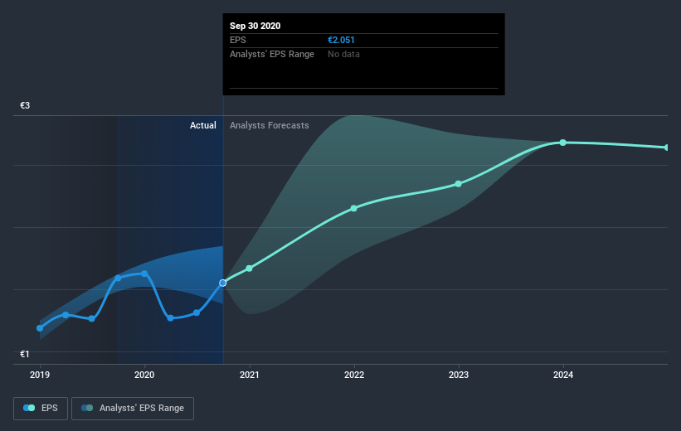The width and height of the screenshot is (681, 431).
Task: Click the €1 y-axis label
Action: click(25, 354)
